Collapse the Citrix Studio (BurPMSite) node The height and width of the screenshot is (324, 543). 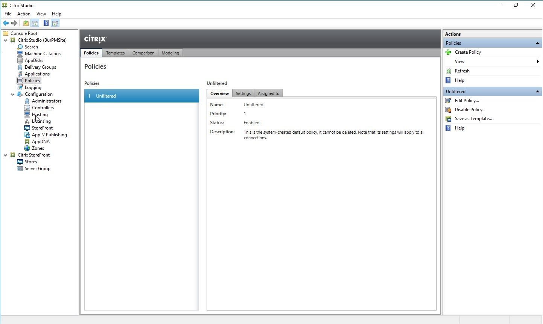(x=6, y=40)
